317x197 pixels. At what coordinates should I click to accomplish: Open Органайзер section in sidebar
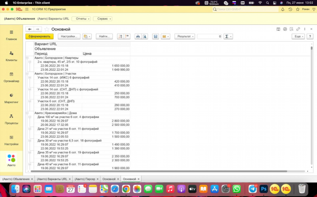(x=11, y=77)
